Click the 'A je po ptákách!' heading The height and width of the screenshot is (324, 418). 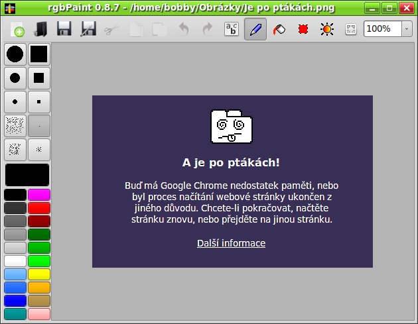tap(231, 162)
